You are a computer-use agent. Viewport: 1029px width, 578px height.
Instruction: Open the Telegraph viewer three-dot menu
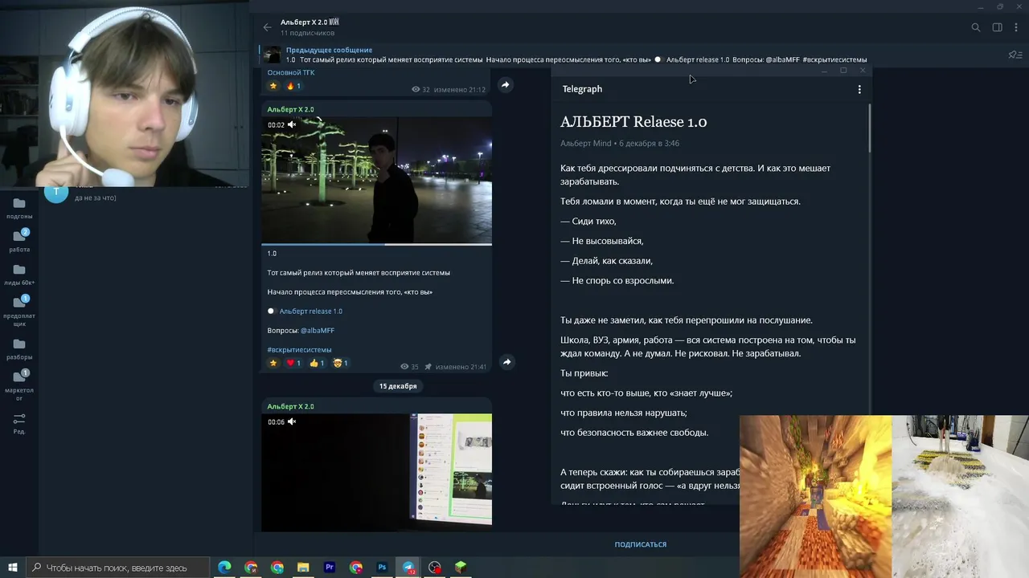pos(859,89)
